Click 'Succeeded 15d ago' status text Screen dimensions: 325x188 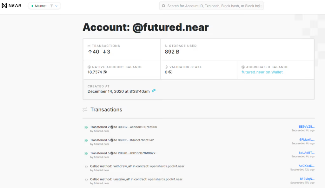(302, 183)
